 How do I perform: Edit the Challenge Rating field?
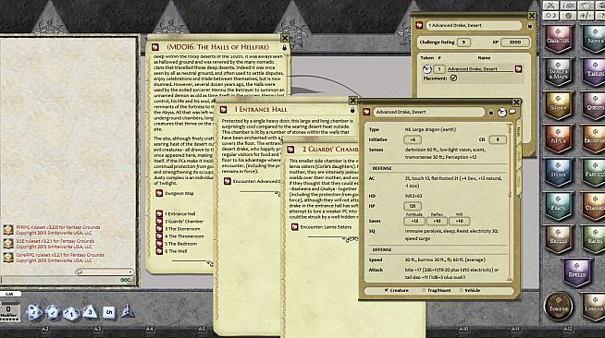463,42
